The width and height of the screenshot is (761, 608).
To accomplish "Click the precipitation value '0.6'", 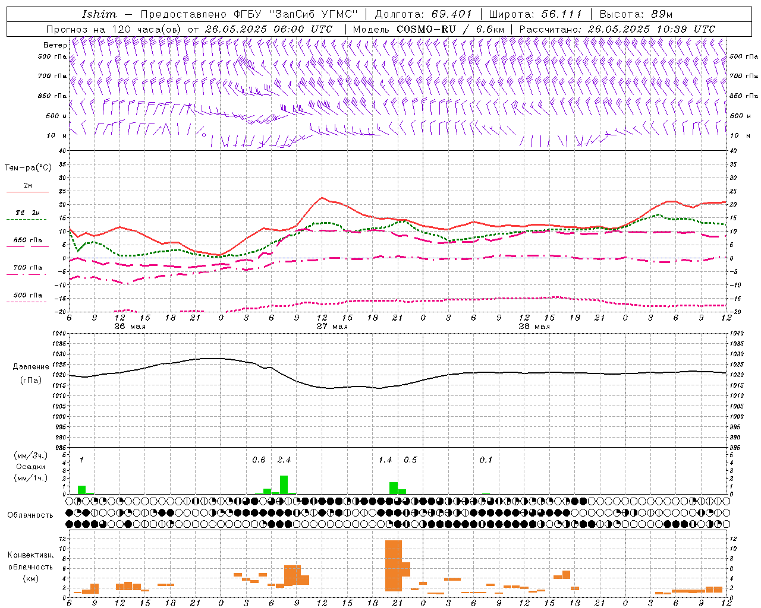I will (259, 460).
